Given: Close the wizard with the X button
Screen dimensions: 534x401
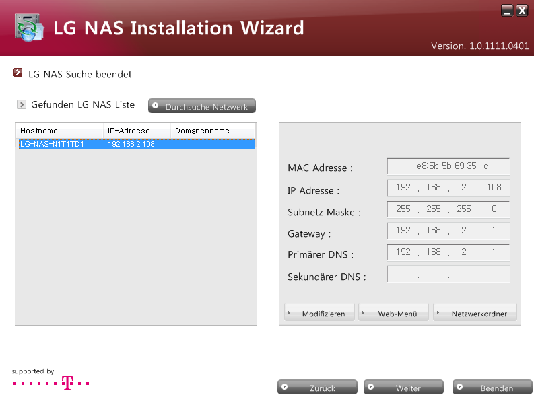Looking at the screenshot, I should [x=521, y=10].
